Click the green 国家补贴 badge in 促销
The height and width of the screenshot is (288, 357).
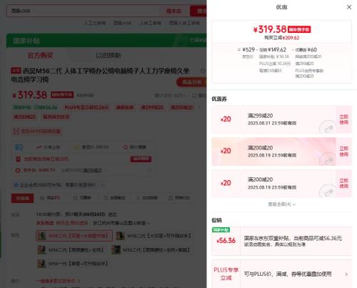(x=221, y=229)
